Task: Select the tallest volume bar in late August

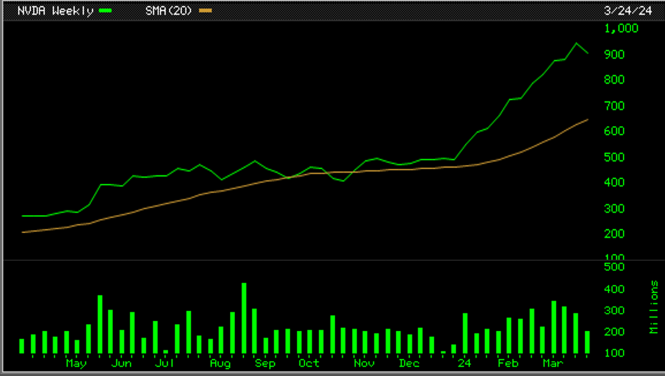Action: click(244, 318)
